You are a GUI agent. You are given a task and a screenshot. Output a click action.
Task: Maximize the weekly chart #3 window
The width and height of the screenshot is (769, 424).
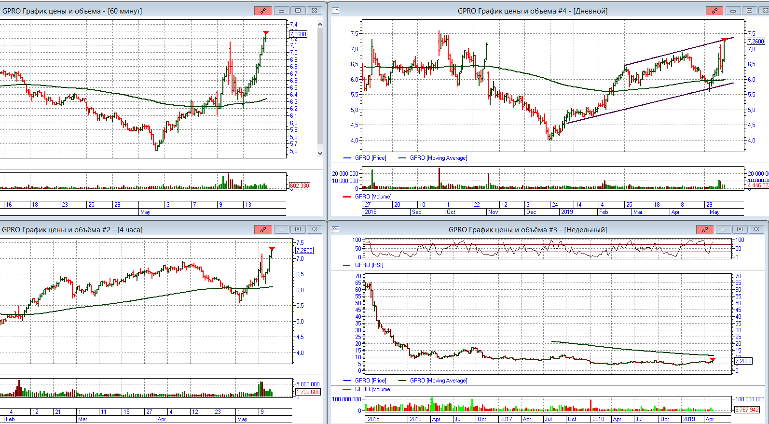[x=740, y=229]
